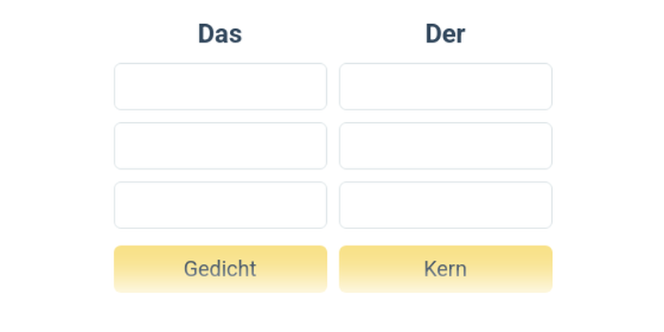Image resolution: width=664 pixels, height=332 pixels.
Task: Tap the word Gedicht below the Das column
Action: [220, 269]
